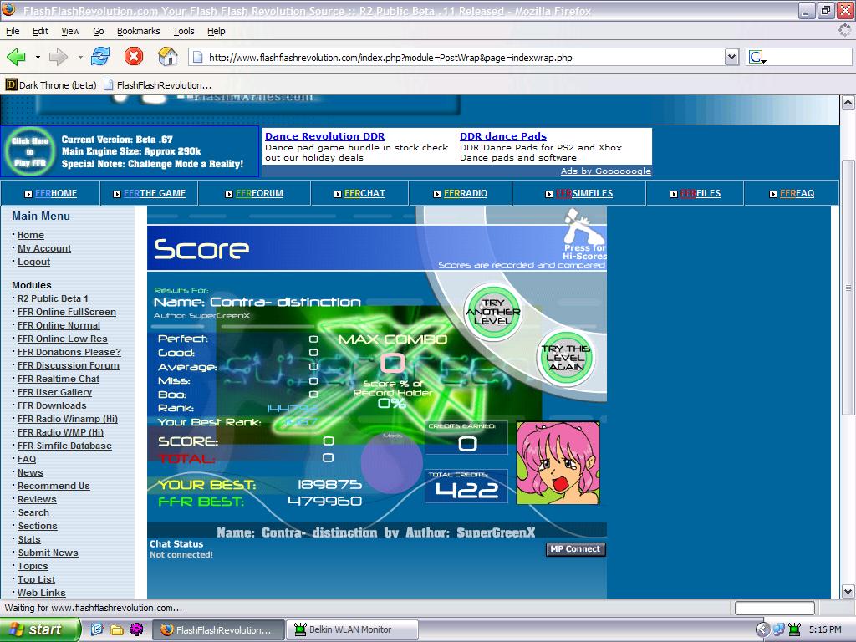Open the FFR User Gallery link
Screen dimensions: 856x642
54,392
